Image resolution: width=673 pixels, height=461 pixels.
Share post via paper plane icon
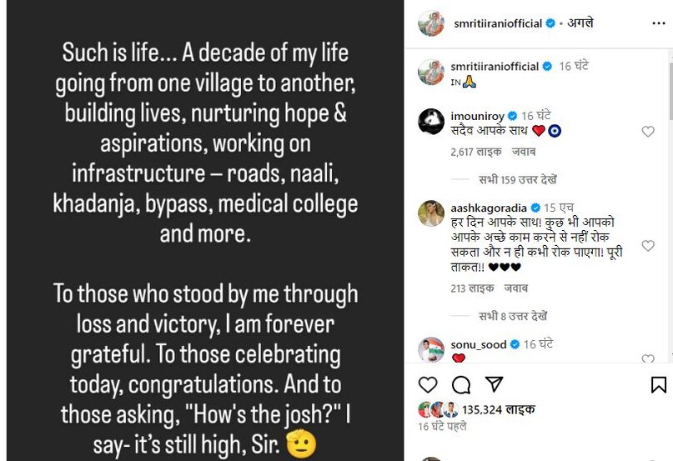pos(493,383)
